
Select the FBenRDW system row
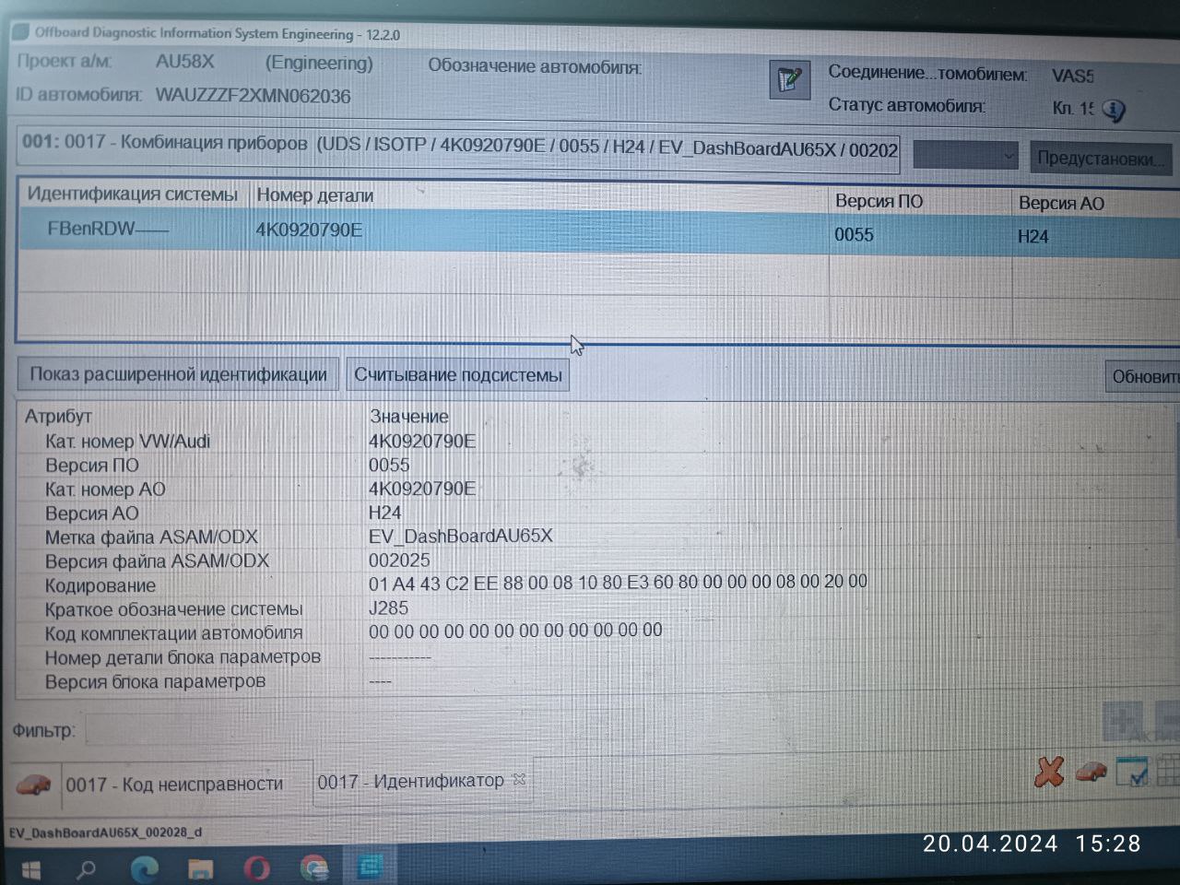[599, 230]
